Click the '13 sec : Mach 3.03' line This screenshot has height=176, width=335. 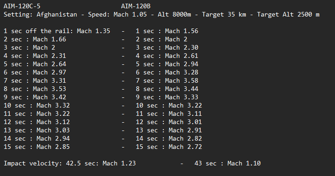click(37, 131)
